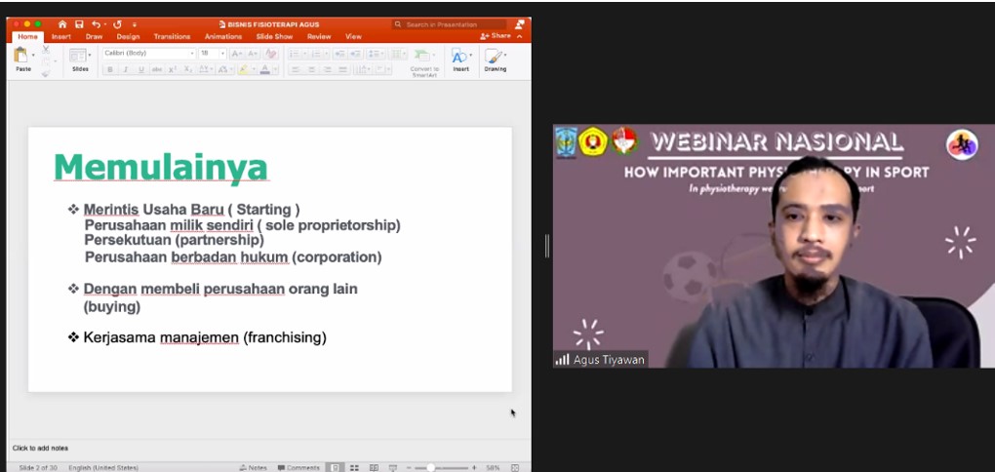Open the Customize Quick Access Toolbar arrow
This screenshot has width=995, height=472.
click(x=135, y=24)
